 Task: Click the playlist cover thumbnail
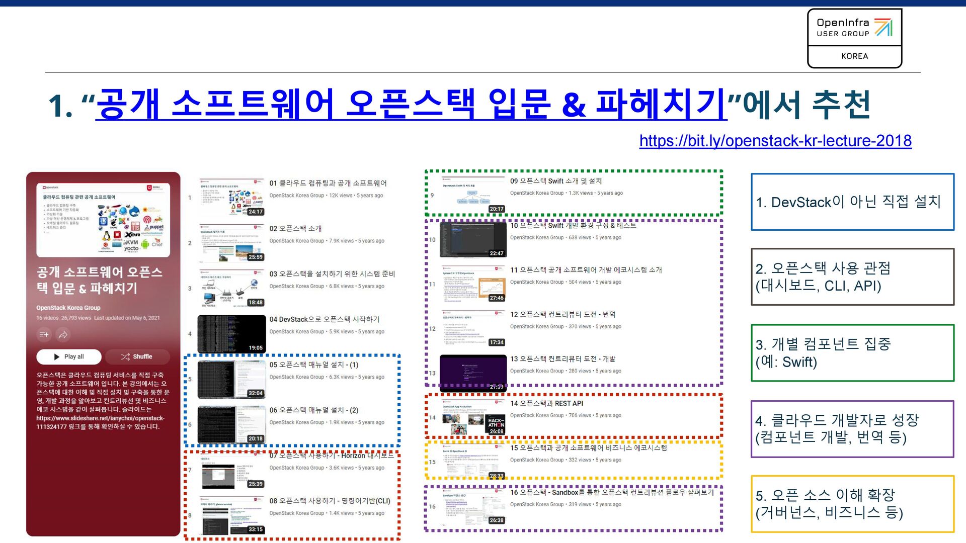pos(103,220)
